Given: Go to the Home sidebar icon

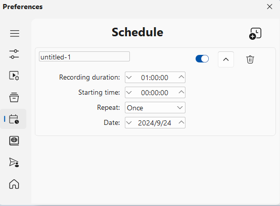Looking at the screenshot, I should coord(14,184).
